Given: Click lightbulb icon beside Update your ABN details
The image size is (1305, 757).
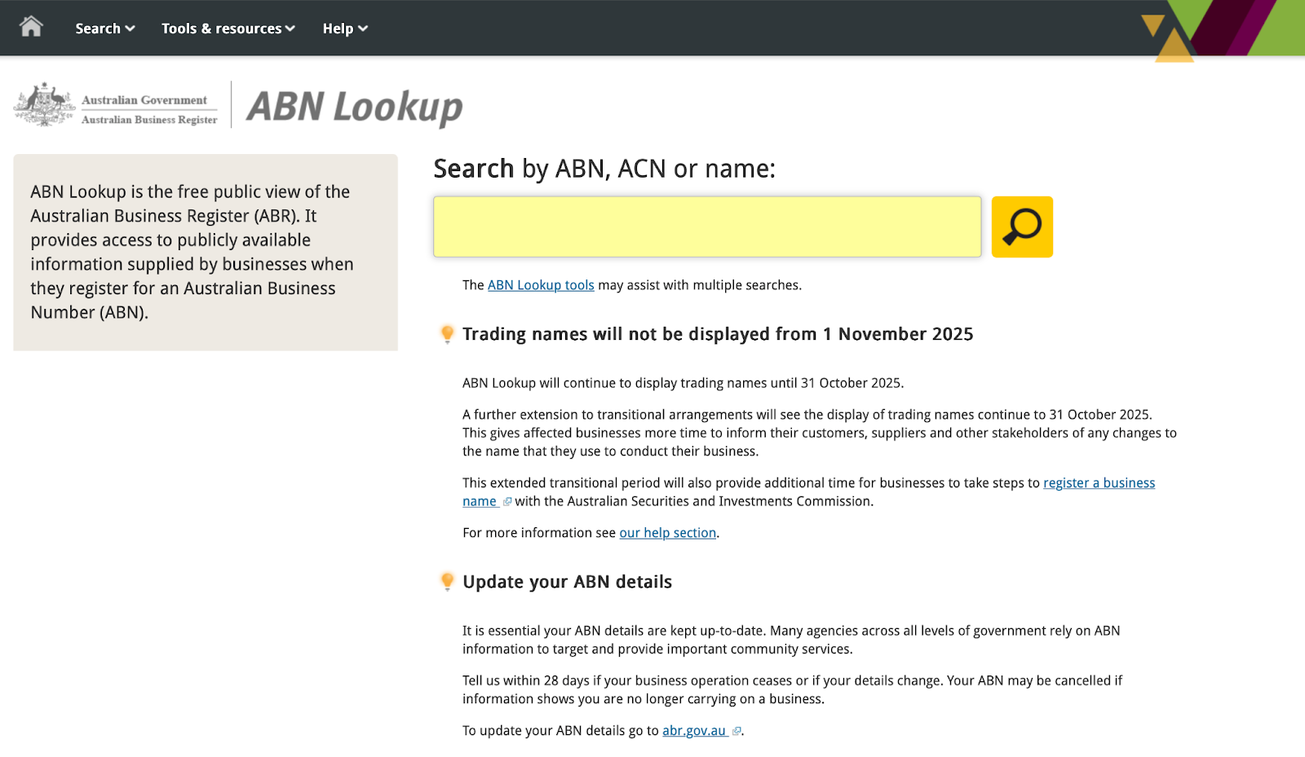Looking at the screenshot, I should coord(447,582).
